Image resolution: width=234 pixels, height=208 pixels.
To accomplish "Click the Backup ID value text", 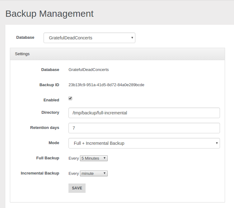I will (x=106, y=85).
